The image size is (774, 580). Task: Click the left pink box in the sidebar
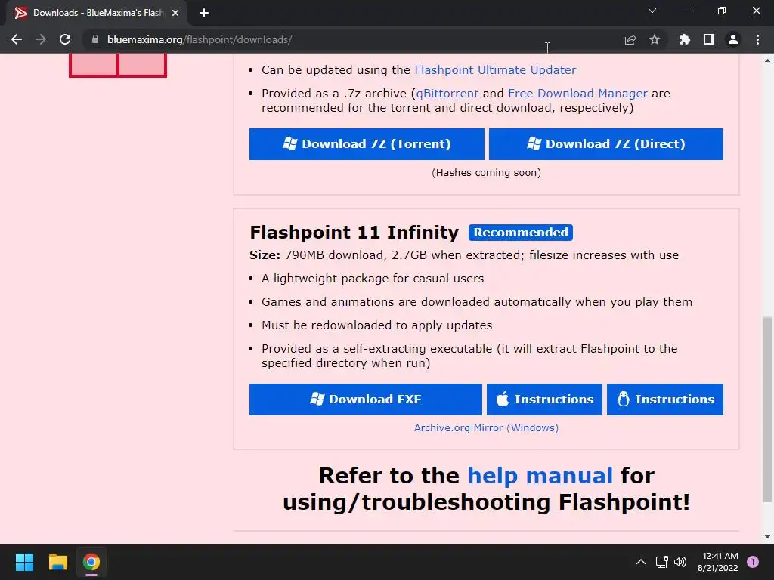(93, 65)
